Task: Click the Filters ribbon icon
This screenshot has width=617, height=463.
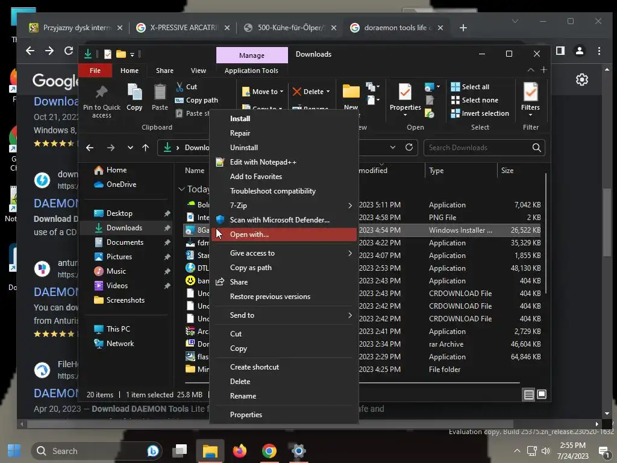Action: click(x=530, y=92)
